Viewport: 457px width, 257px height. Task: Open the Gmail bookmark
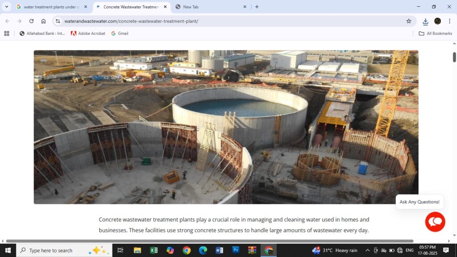point(120,33)
